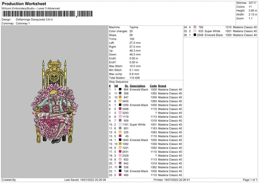Click code '1163' in stop row 11

[154, 128]
